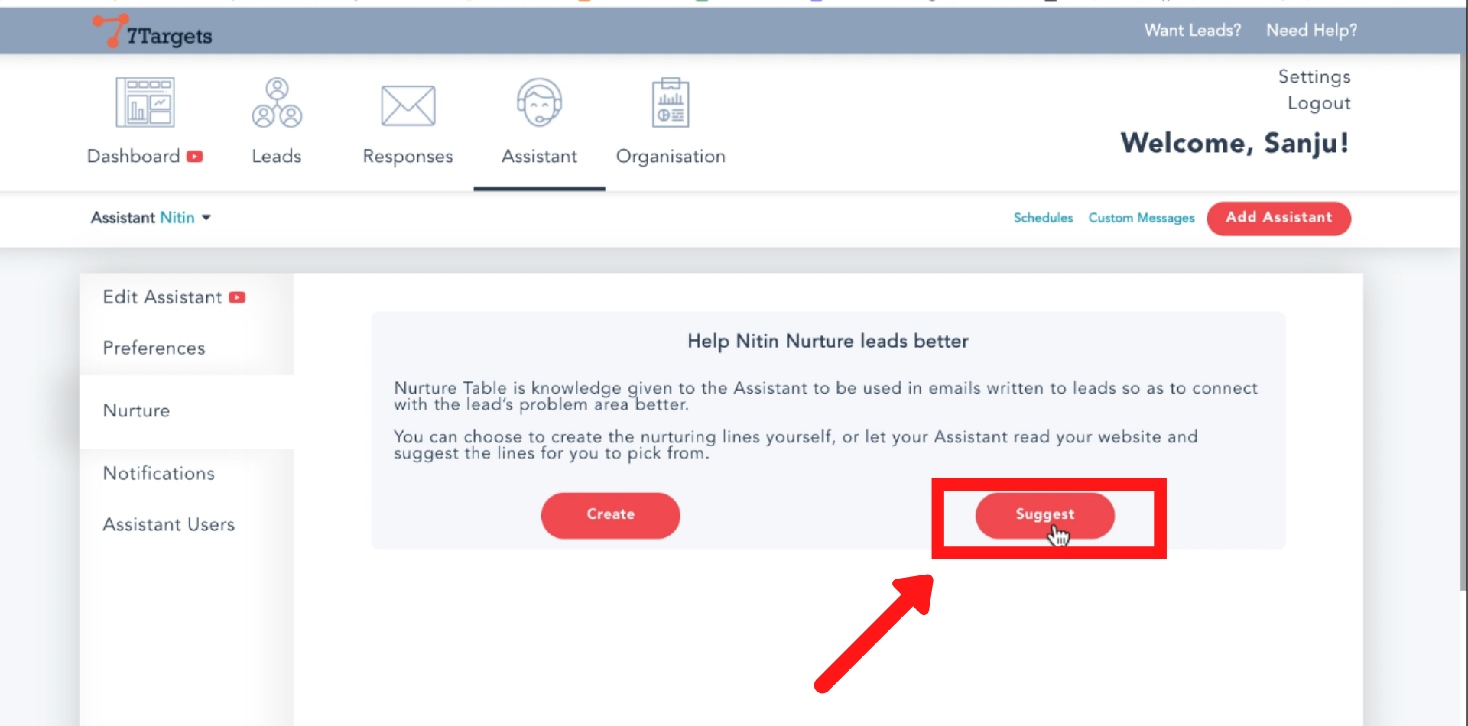
Task: Go to Notifications in the sidebar
Action: [159, 474]
